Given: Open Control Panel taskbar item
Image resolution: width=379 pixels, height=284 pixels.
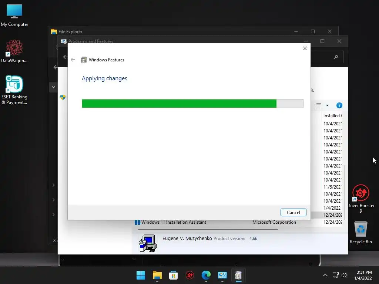Looking at the screenshot, I should click(222, 275).
